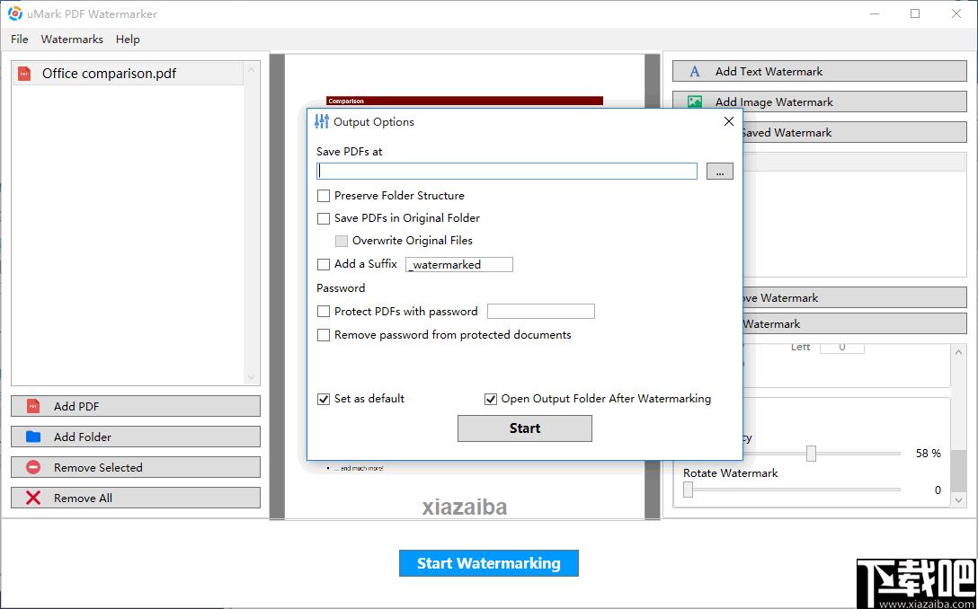978x609 pixels.
Task: Enable Preserve Folder Structure
Action: [323, 196]
